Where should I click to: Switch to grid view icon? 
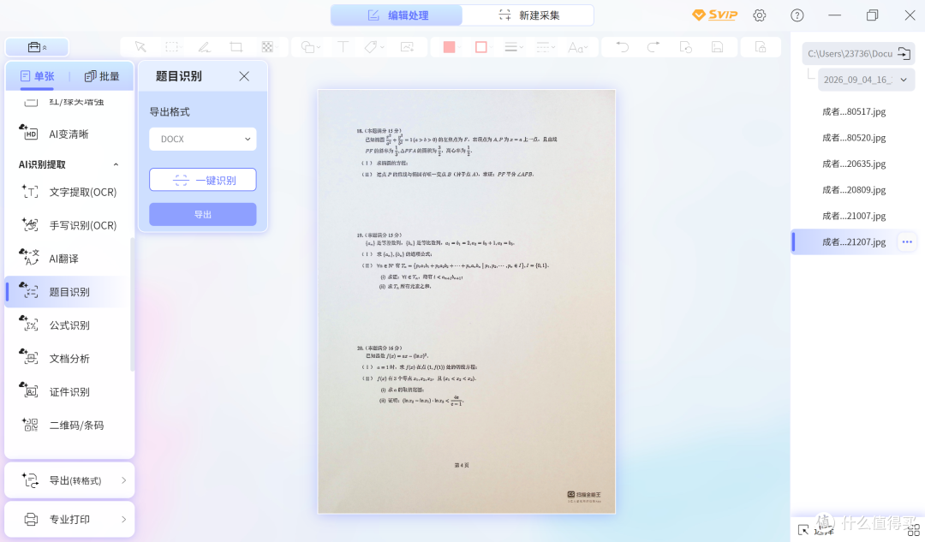click(x=913, y=529)
